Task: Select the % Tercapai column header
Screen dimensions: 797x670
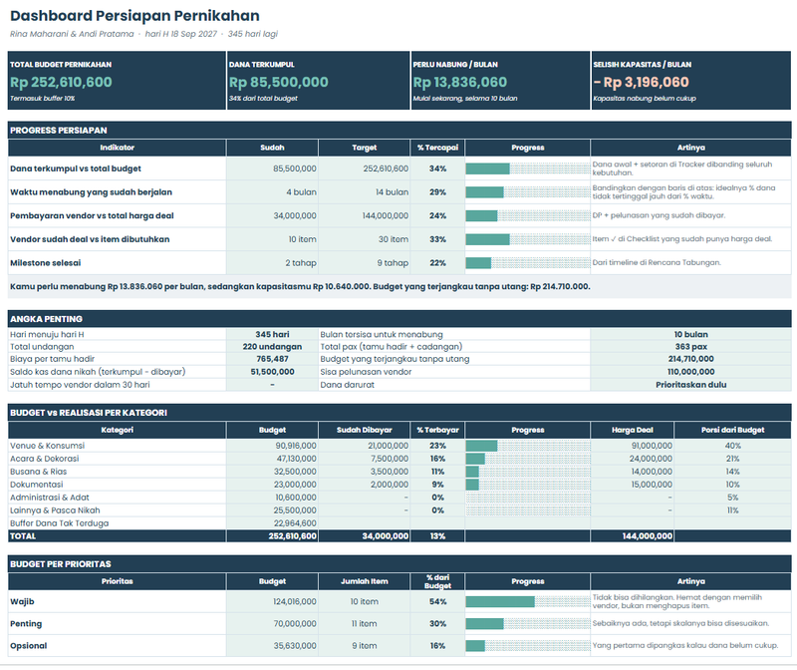Action: (437, 148)
